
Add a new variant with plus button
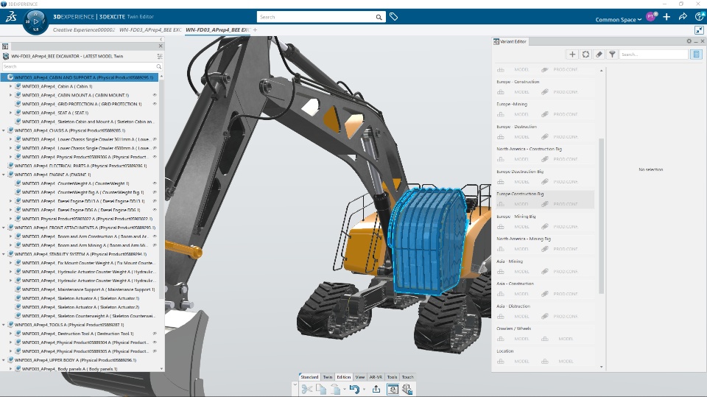[x=572, y=55]
